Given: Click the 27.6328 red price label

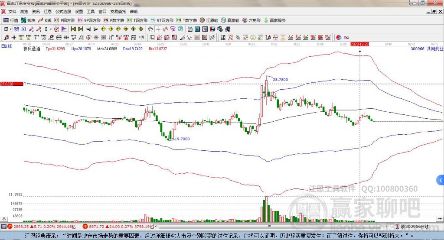Looking at the screenshot, I should (12, 84).
